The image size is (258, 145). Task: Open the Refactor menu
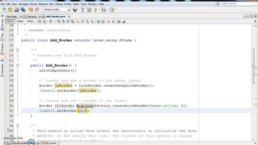(x=43, y=4)
